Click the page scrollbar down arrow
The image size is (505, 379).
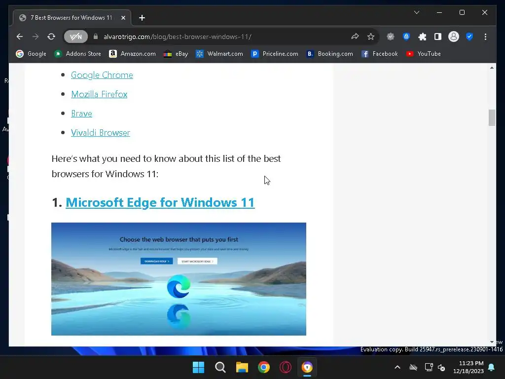pos(492,342)
